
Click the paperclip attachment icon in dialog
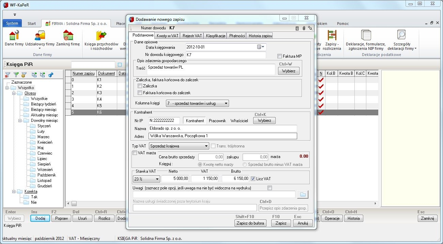pyautogui.click(x=304, y=28)
